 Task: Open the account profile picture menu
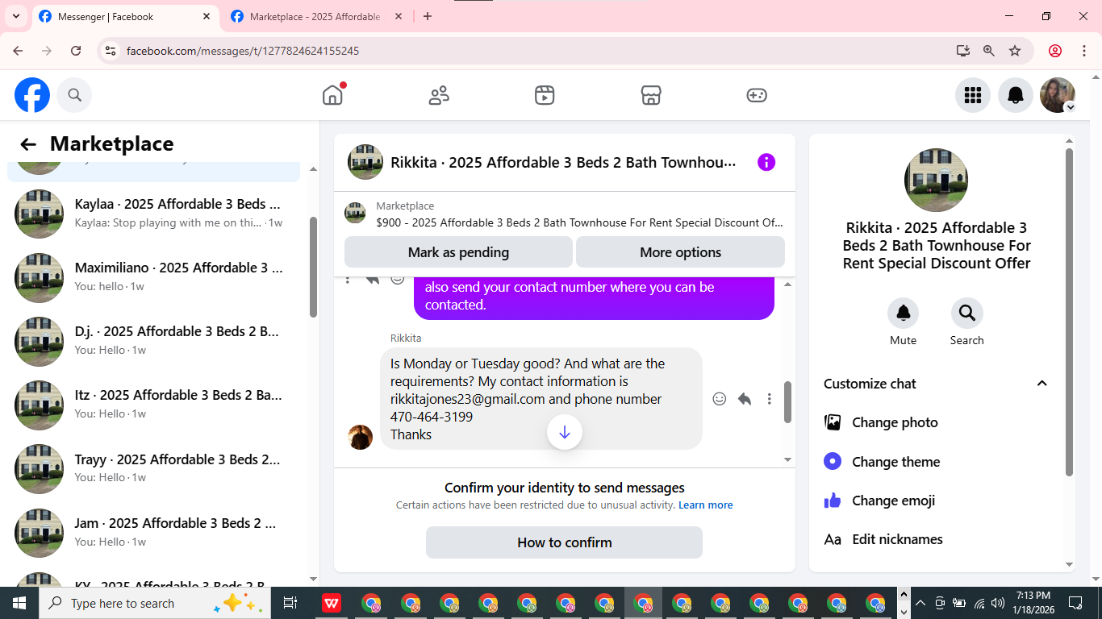[1058, 95]
